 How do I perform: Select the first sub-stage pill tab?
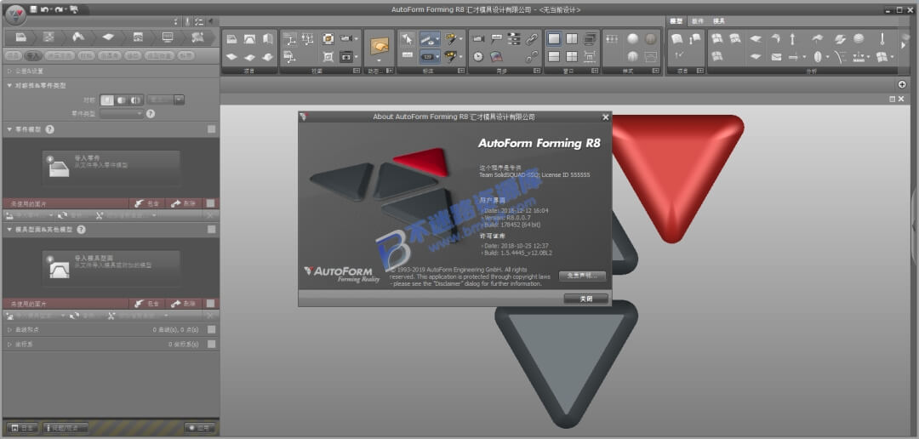12,55
